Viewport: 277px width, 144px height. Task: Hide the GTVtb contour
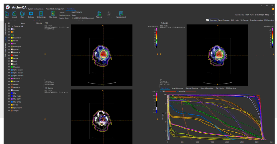point(9,55)
